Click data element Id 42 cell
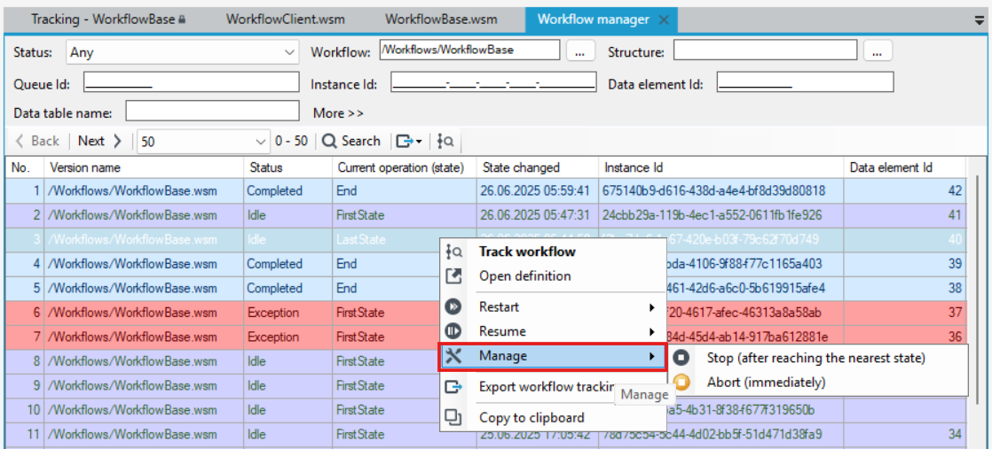This screenshot has height=449, width=992. pyautogui.click(x=905, y=190)
